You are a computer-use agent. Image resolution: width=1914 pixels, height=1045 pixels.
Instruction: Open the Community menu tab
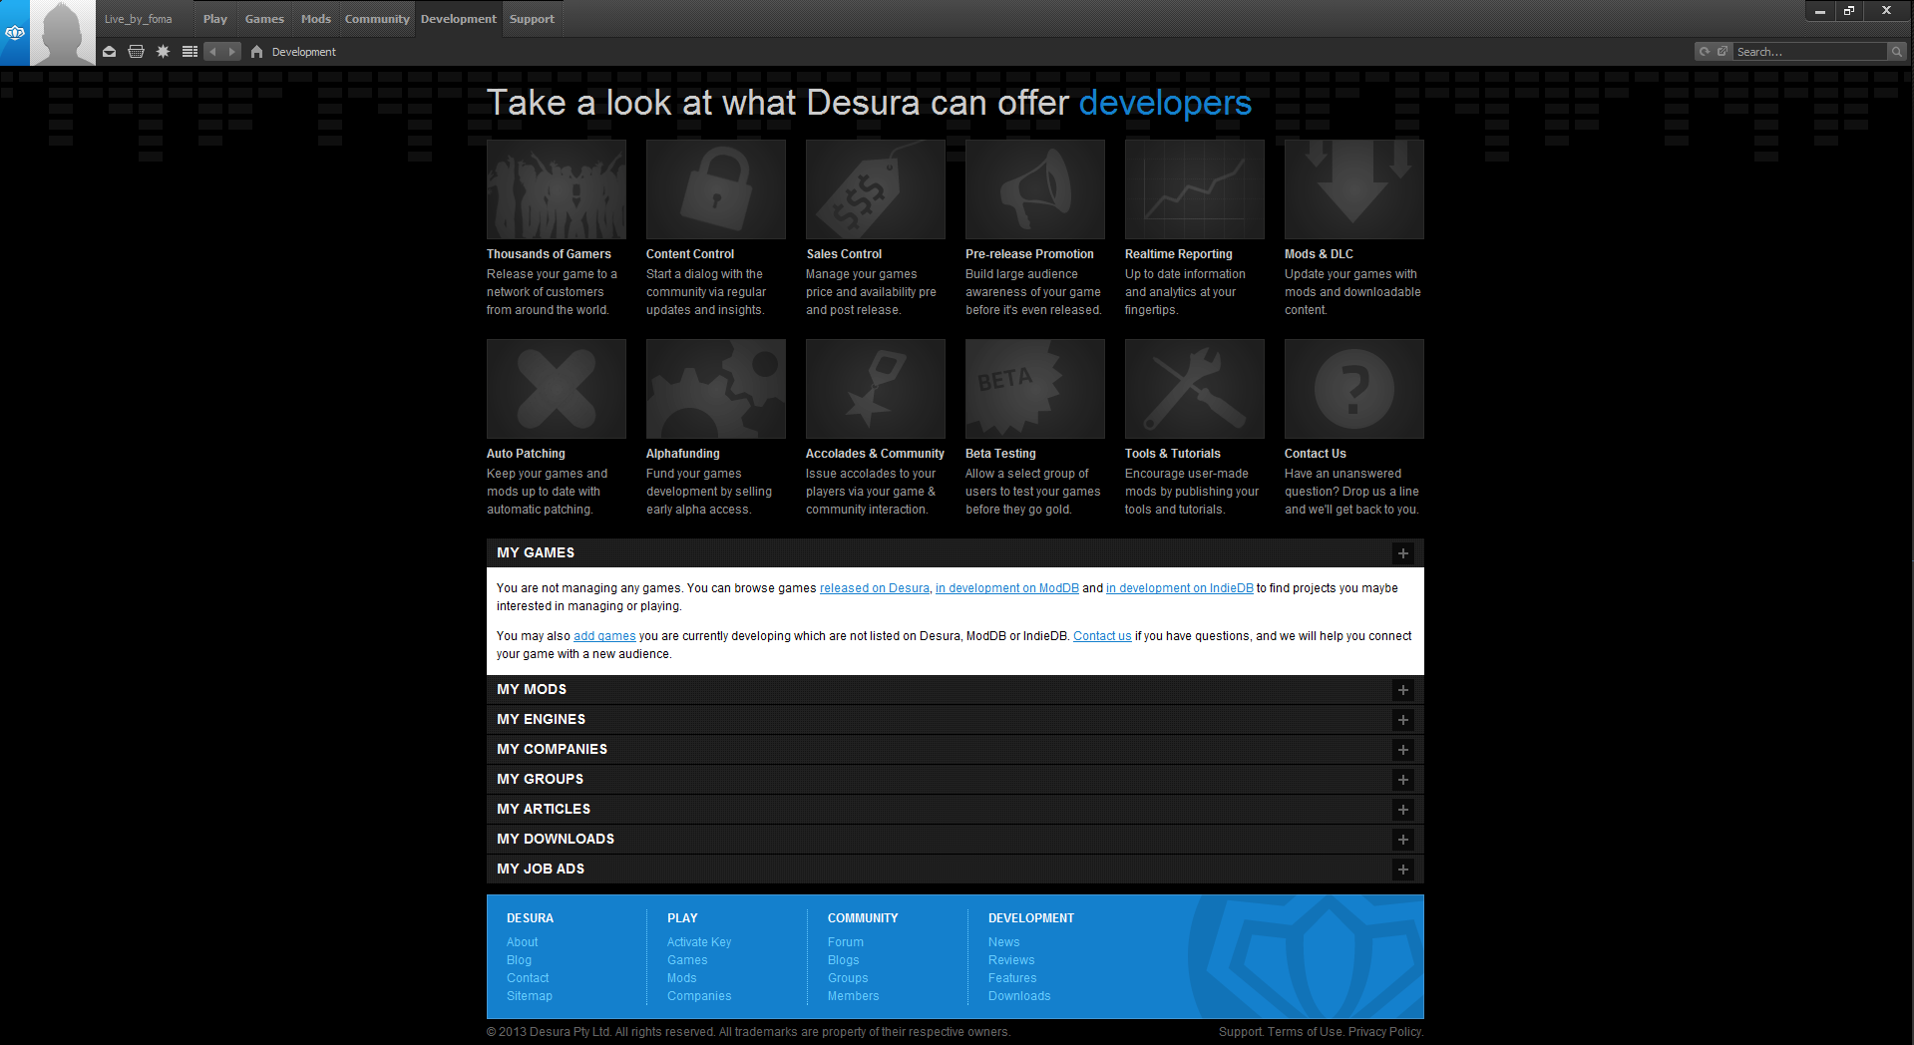[377, 19]
